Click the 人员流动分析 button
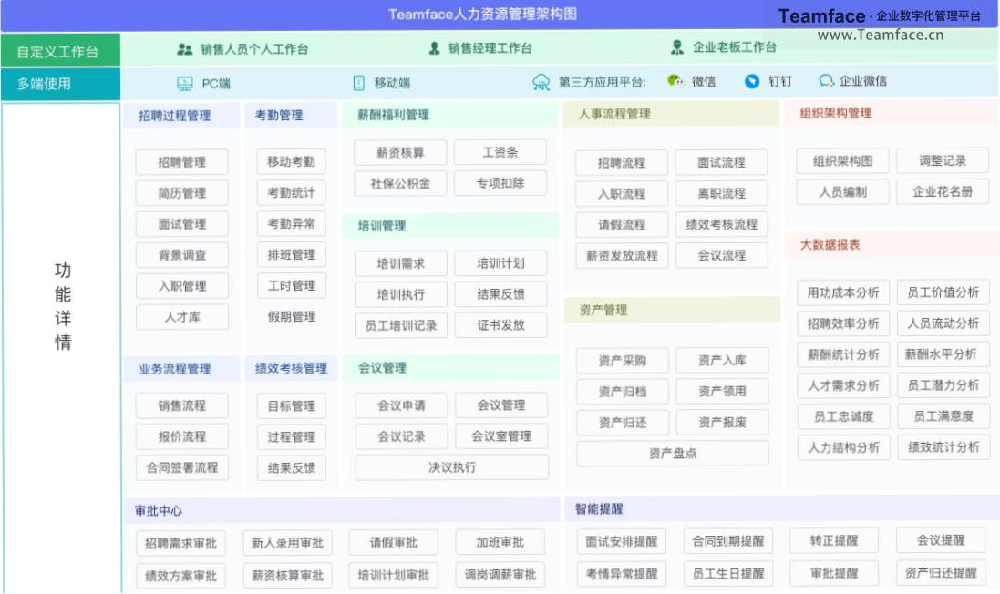 point(943,323)
